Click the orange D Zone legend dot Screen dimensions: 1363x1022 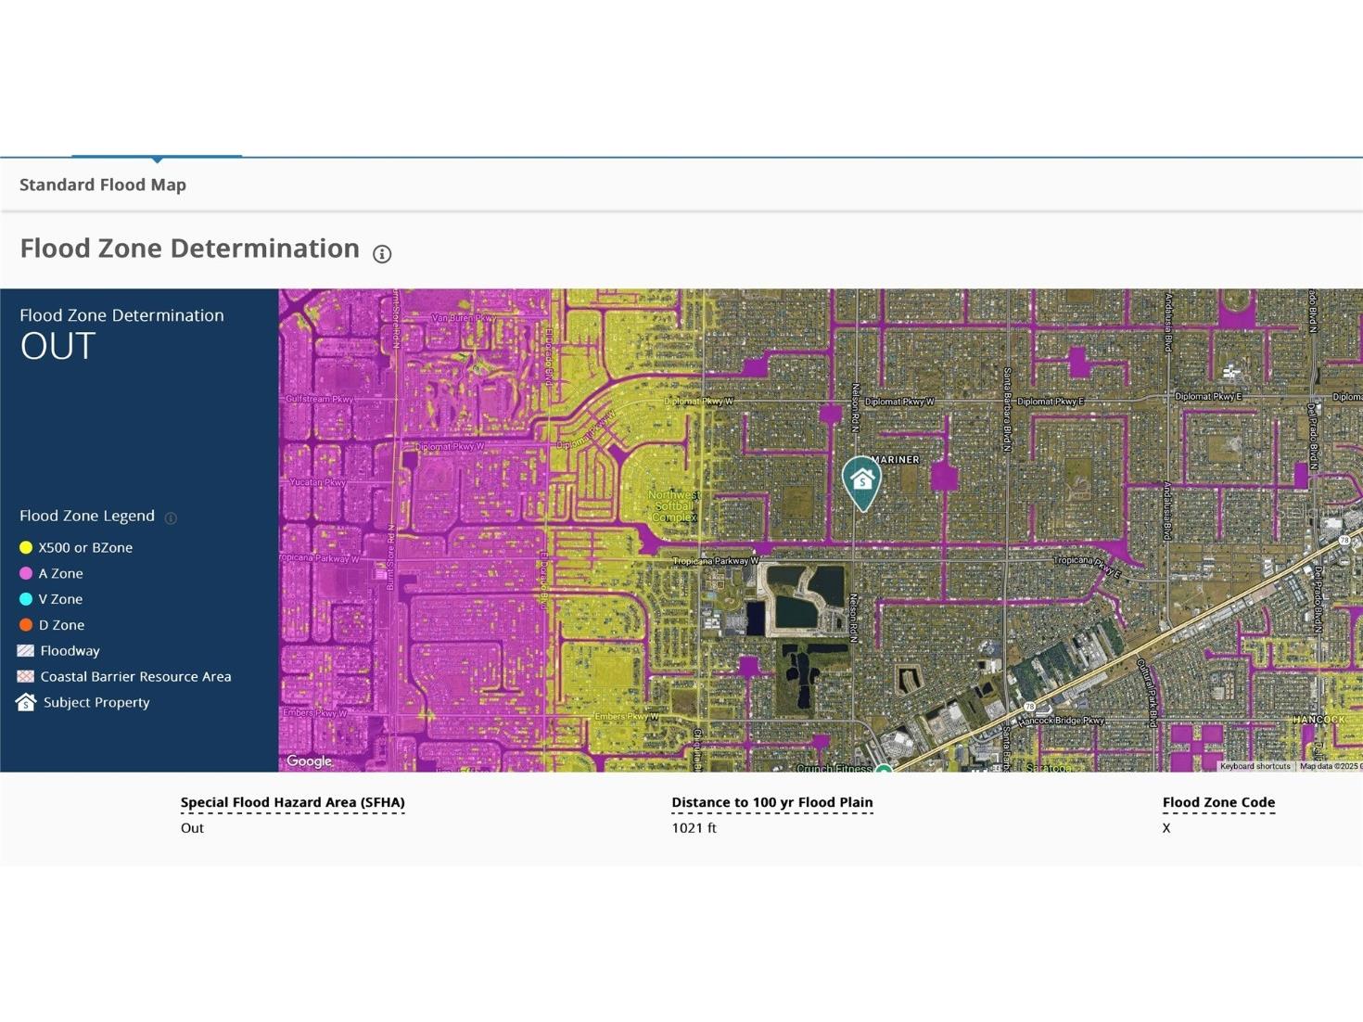(26, 625)
